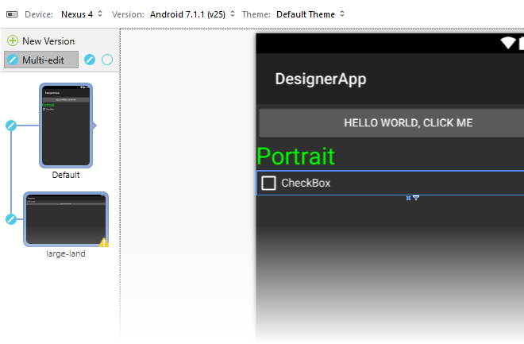Open the Nexus 4 device dropdown
Viewport: 524px width, 344px height.
point(82,14)
